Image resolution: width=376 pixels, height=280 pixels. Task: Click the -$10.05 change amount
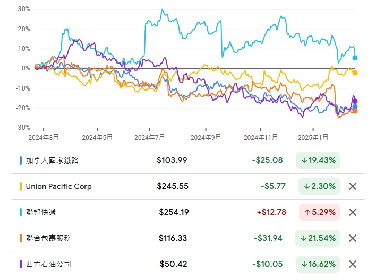267,264
